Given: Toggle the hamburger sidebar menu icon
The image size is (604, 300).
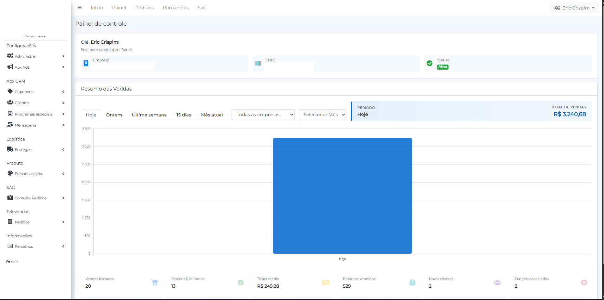Looking at the screenshot, I should point(80,8).
